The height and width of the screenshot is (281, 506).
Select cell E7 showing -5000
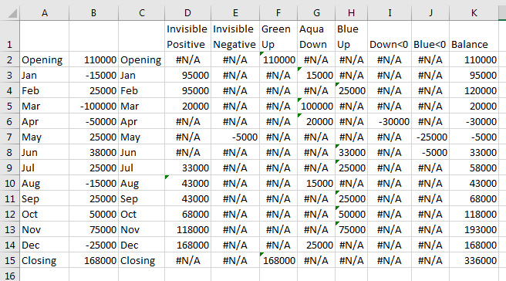[x=235, y=137]
